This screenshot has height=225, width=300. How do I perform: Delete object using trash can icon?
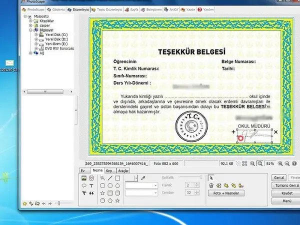pyautogui.click(x=211, y=185)
